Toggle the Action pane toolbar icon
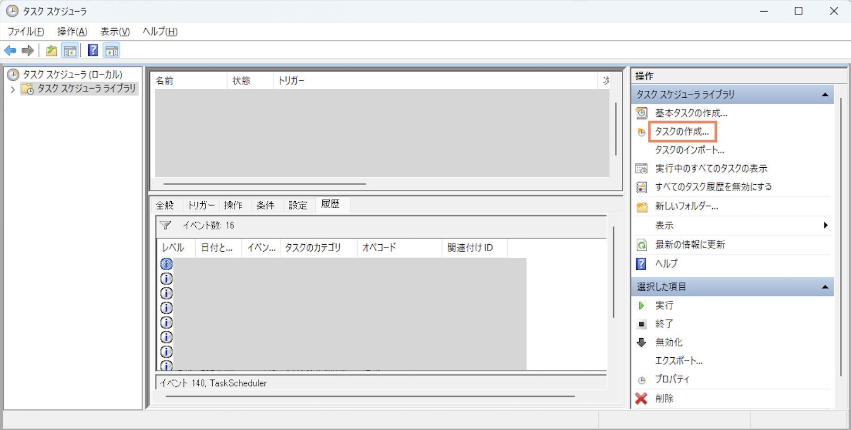Image resolution: width=851 pixels, height=430 pixels. [112, 50]
